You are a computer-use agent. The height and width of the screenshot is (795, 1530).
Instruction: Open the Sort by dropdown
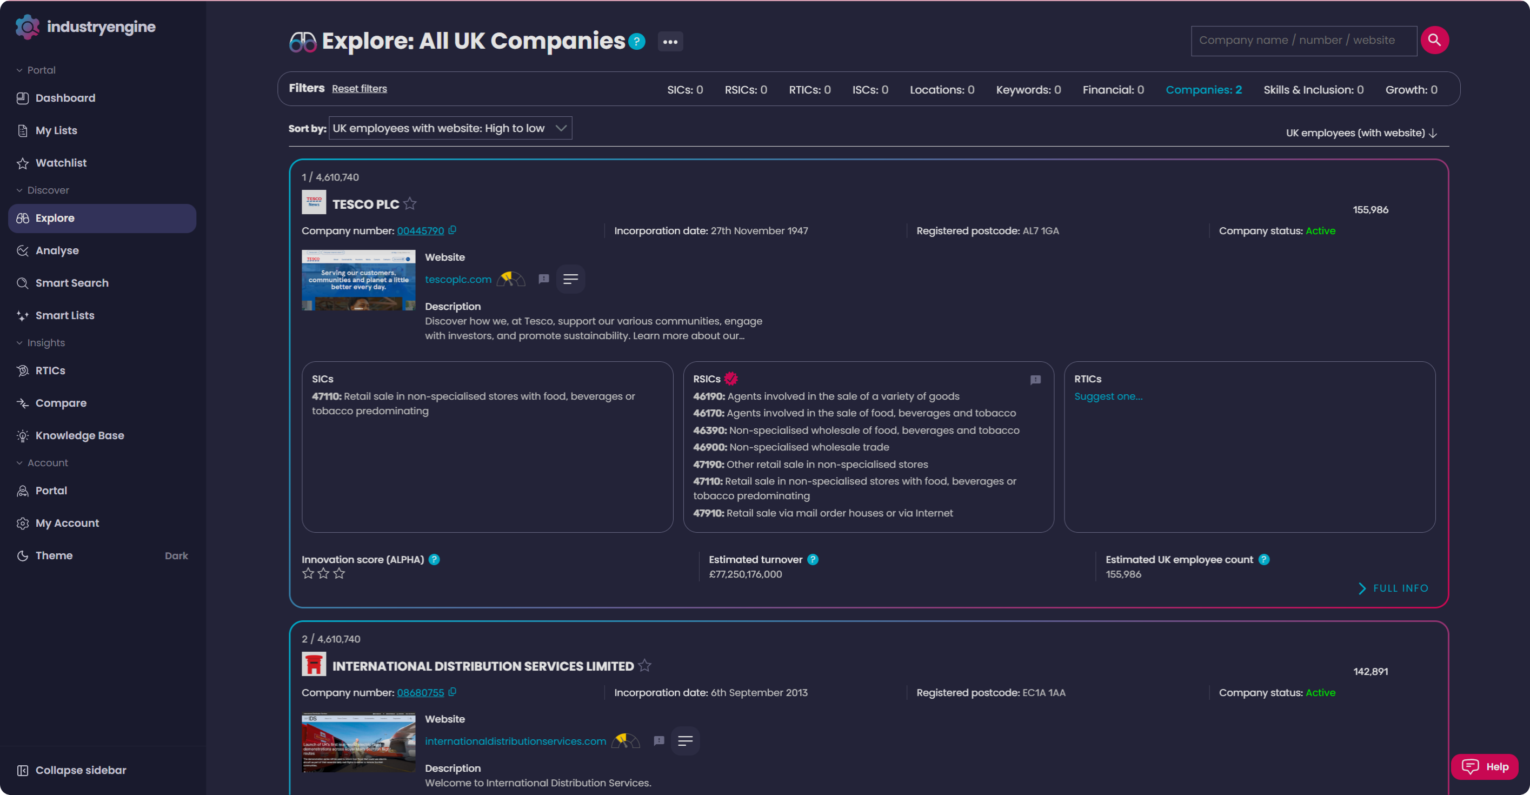coord(450,128)
